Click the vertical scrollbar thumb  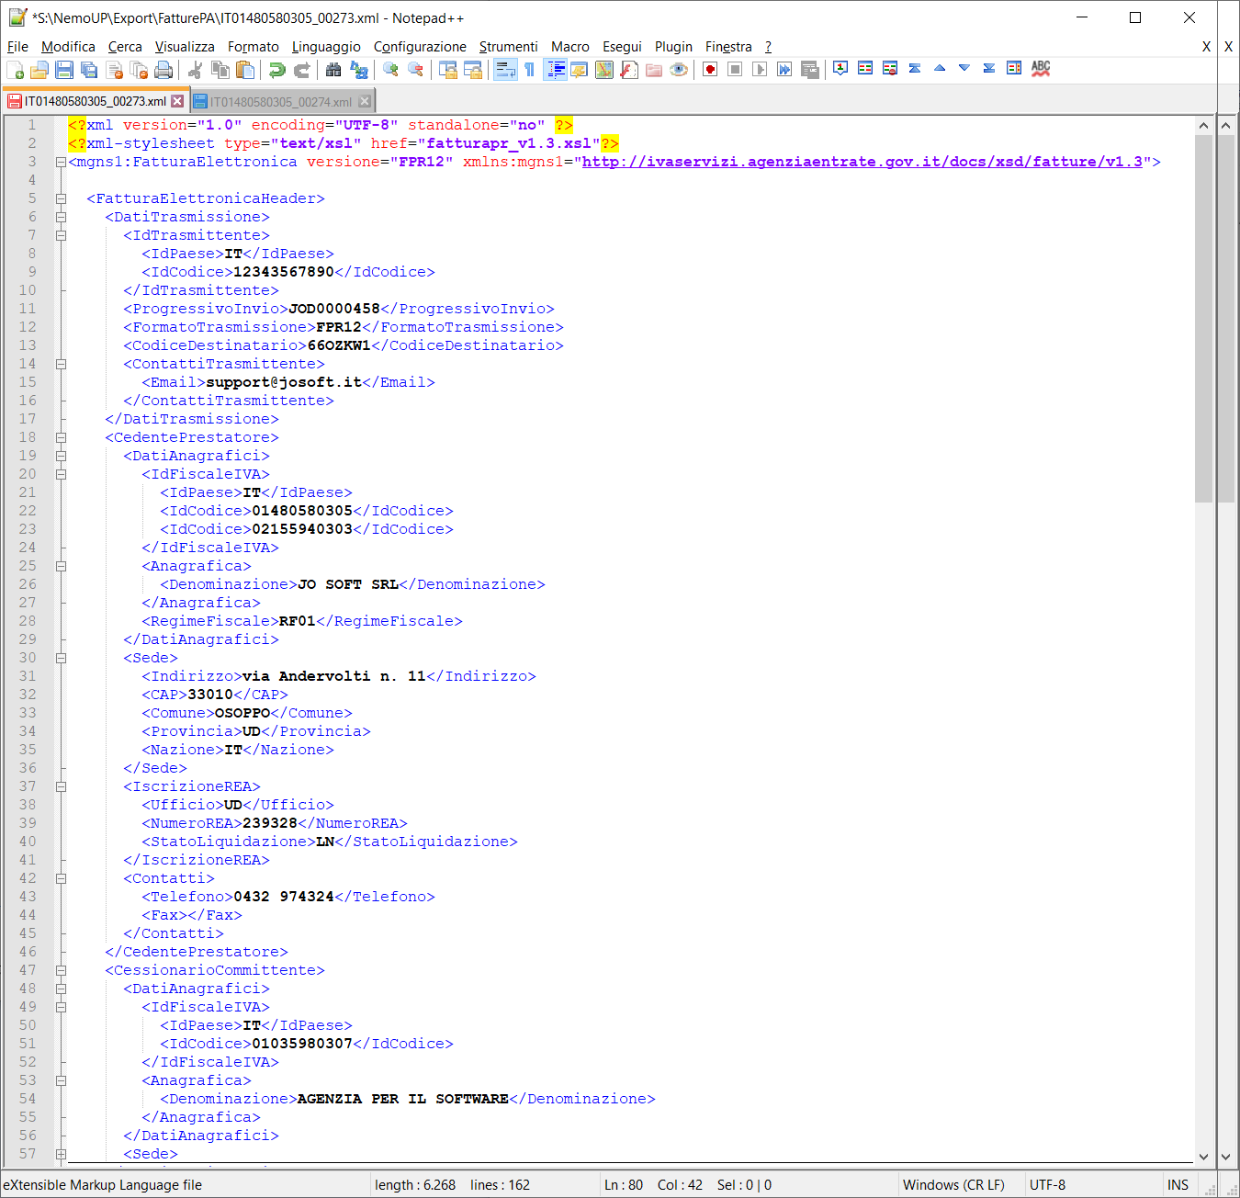pyautogui.click(x=1204, y=318)
